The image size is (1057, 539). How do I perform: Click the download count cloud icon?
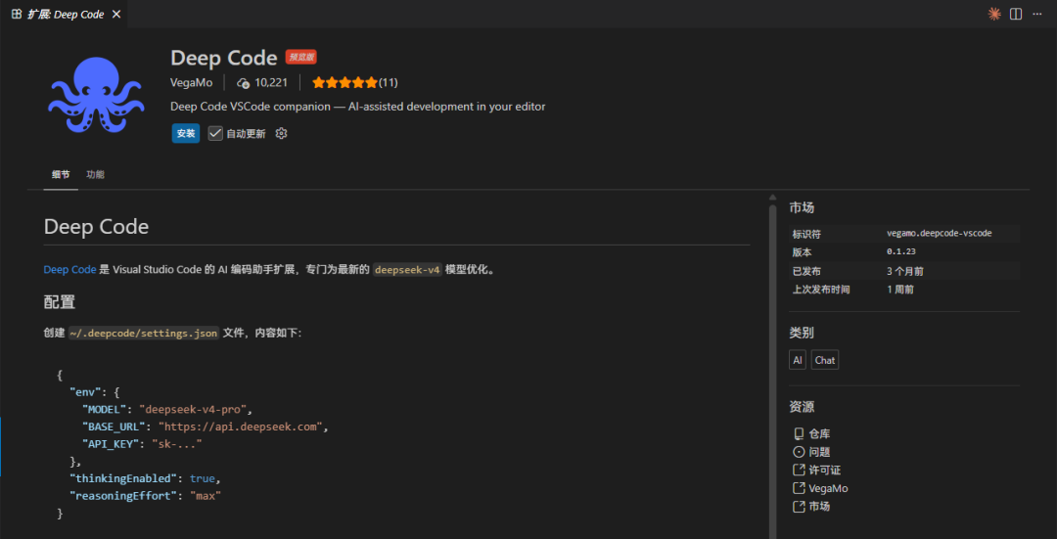pyautogui.click(x=244, y=83)
